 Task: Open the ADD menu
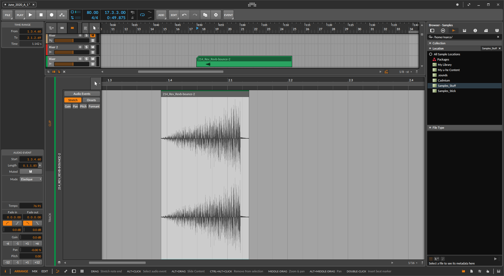tap(161, 15)
